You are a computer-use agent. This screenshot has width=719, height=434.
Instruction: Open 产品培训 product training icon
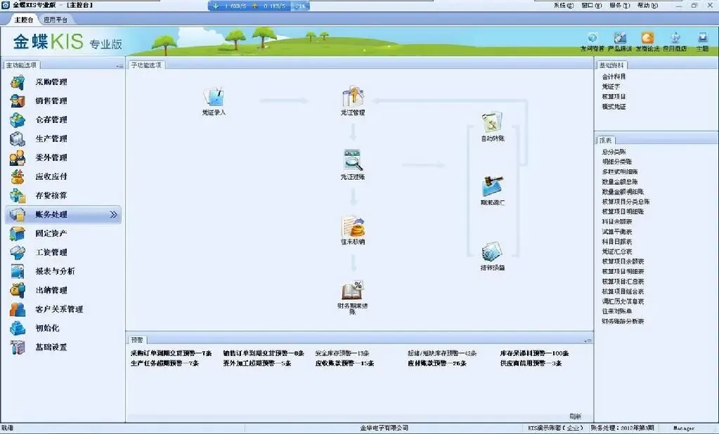point(620,38)
